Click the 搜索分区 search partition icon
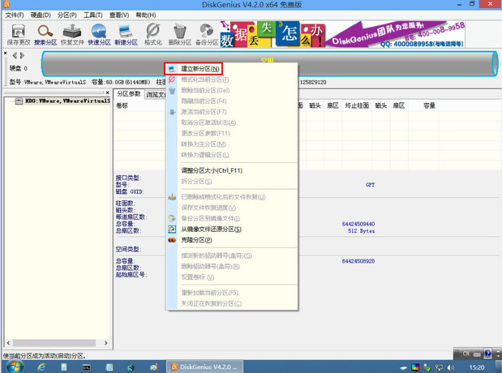This screenshot has height=373, width=502. point(46,33)
